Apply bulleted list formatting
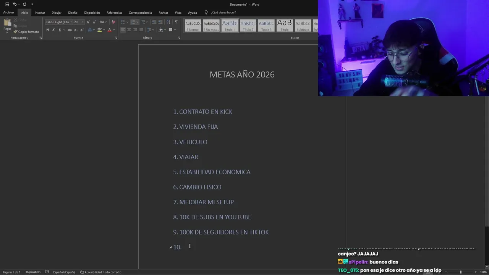The image size is (489, 275). [123, 22]
